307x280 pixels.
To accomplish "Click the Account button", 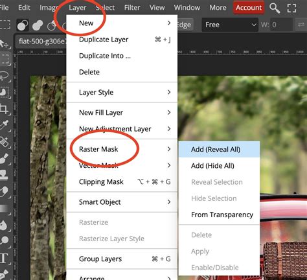I will coord(249,8).
